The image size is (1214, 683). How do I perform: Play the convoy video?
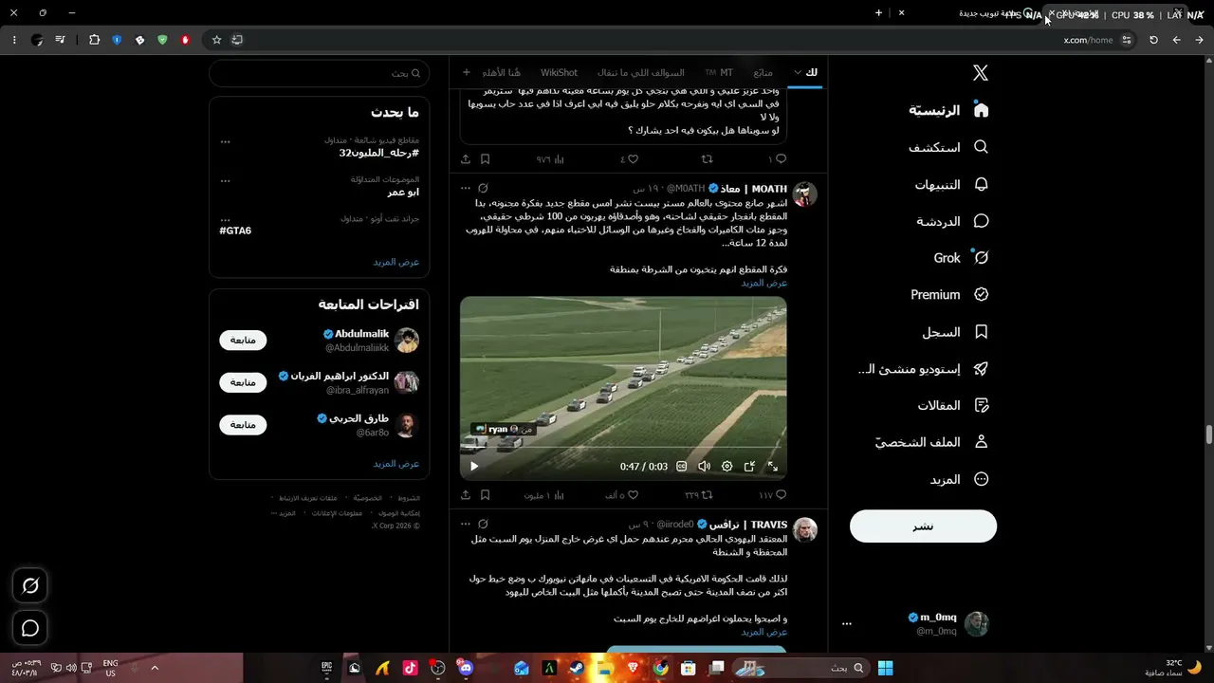pos(474,466)
